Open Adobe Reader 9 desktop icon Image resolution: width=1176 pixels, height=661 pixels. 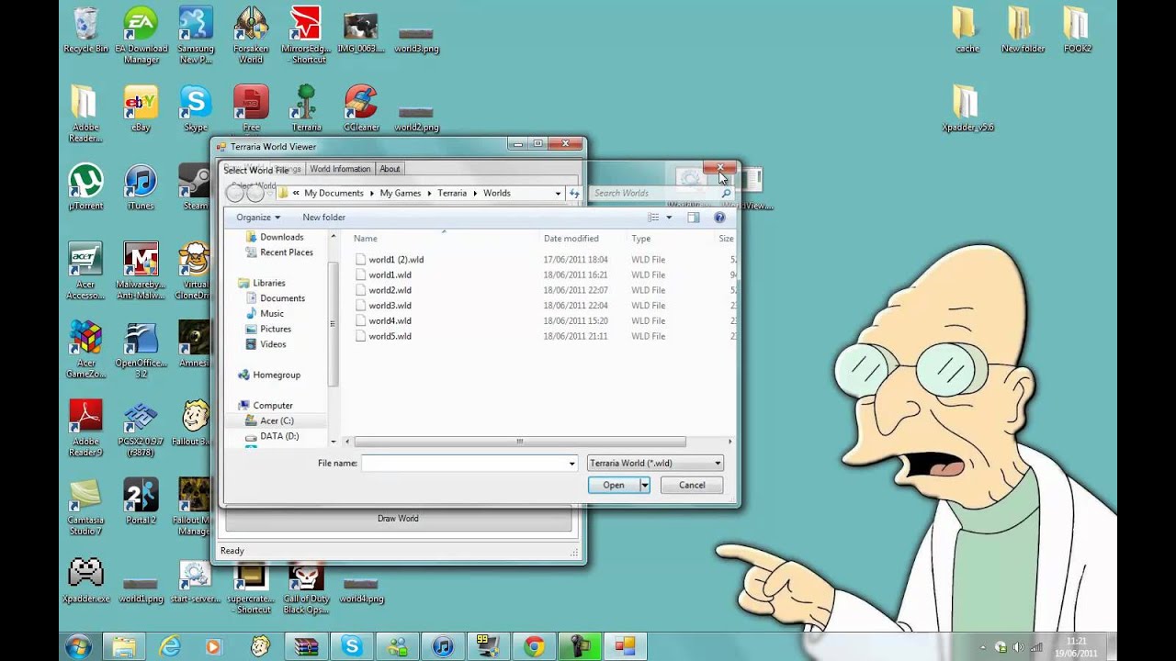click(x=85, y=428)
